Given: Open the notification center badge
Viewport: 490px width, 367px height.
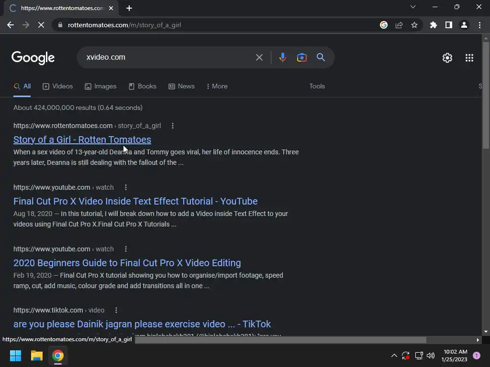Looking at the screenshot, I should (477, 356).
